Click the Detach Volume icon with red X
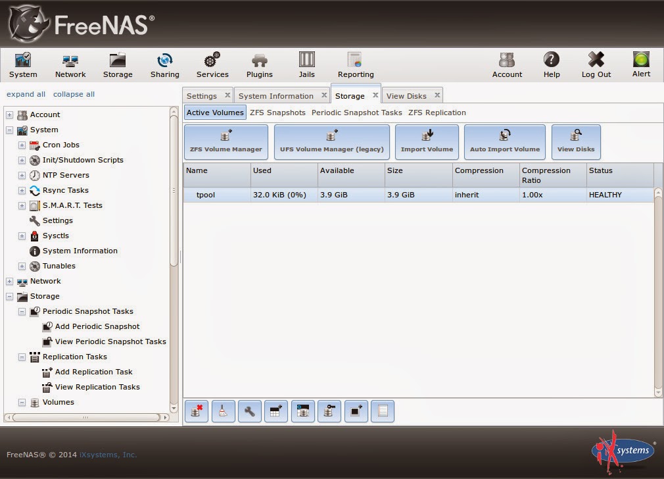This screenshot has height=479, width=664. (197, 411)
